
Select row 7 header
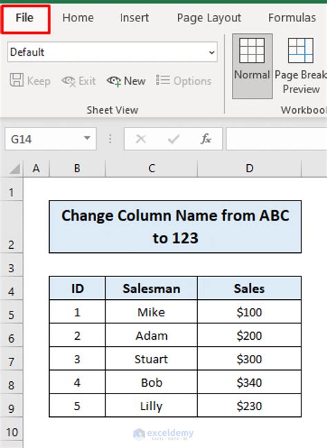pos(11,358)
